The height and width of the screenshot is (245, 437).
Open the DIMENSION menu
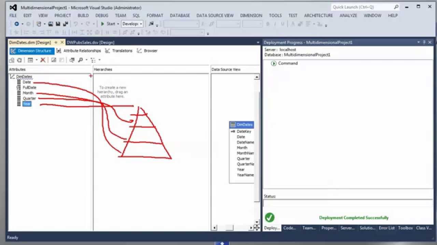pyautogui.click(x=251, y=15)
